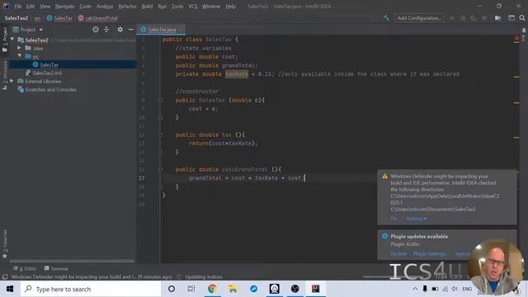Image resolution: width=528 pixels, height=297 pixels.
Task: Click fold marker on SalesTax constructor line
Action: [161, 101]
